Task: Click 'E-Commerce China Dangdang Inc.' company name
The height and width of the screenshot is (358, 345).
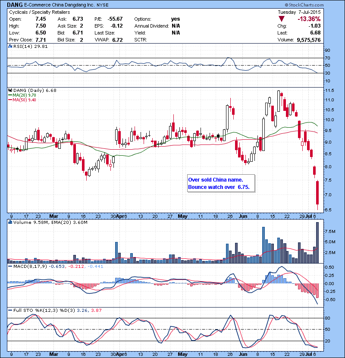Action: (x=60, y=5)
